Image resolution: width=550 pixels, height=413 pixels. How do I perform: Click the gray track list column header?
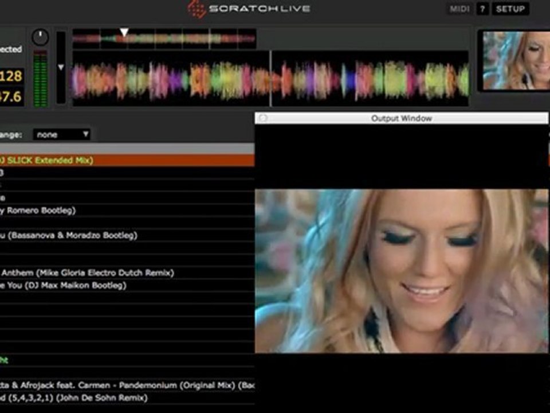click(x=127, y=148)
